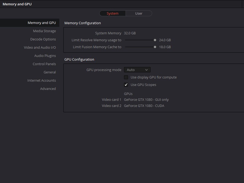244x183 pixels.
Task: Switch to the System preferences tab
Action: point(113,13)
